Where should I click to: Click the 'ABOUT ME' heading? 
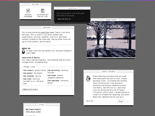(x=26, y=48)
